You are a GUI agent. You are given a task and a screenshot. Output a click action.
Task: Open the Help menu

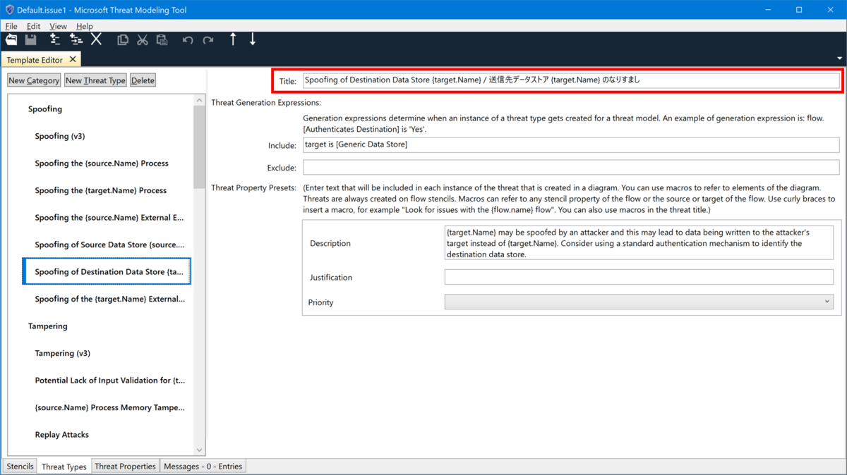click(85, 26)
